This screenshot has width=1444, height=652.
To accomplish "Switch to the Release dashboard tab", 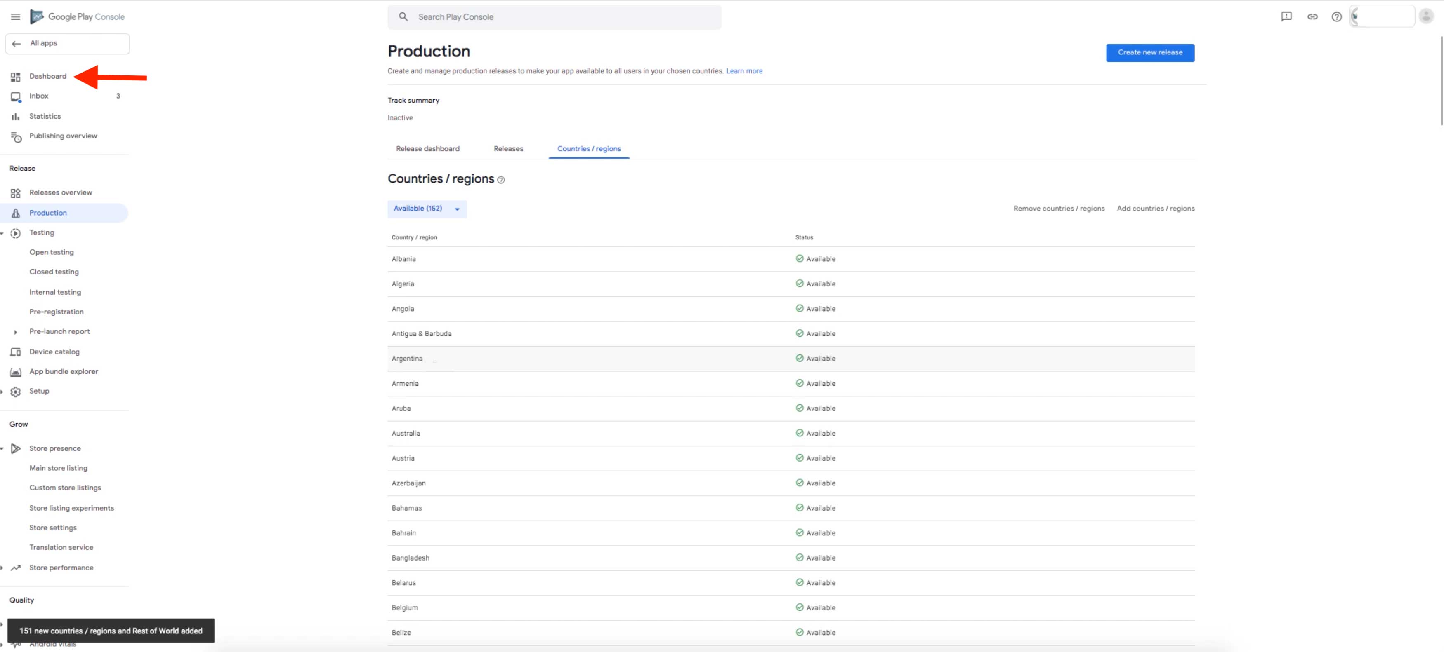I will pos(427,149).
